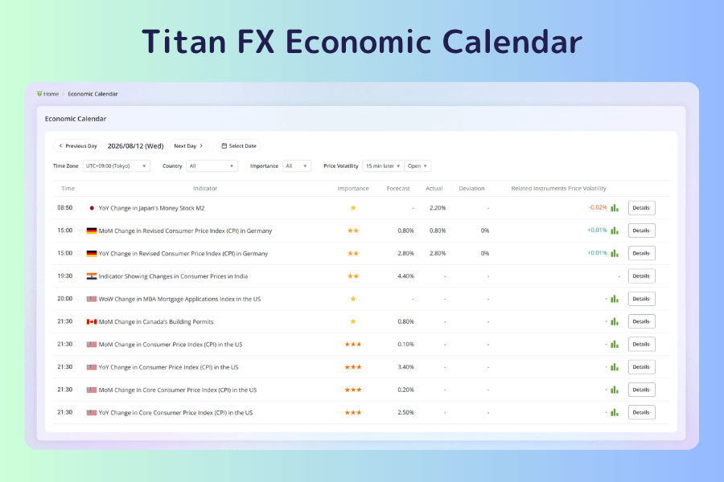Open chart icon for MoM Consumer Price Index US
The image size is (724, 482).
click(615, 344)
